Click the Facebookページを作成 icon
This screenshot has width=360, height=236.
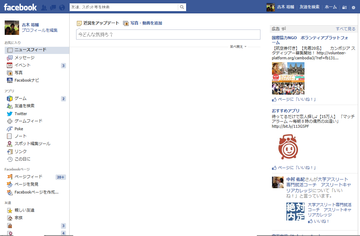point(10,192)
